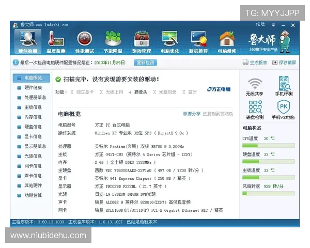The width and height of the screenshot is (310, 248).
Task: Click the 手机VS电脑 PK icon
Action: pos(283,110)
